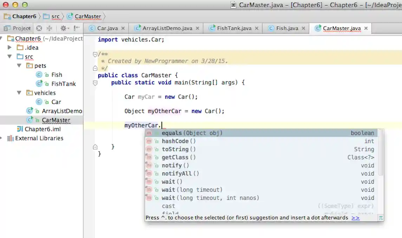Switch to the Fish.java tab
This screenshot has width=402, height=238.
[287, 28]
